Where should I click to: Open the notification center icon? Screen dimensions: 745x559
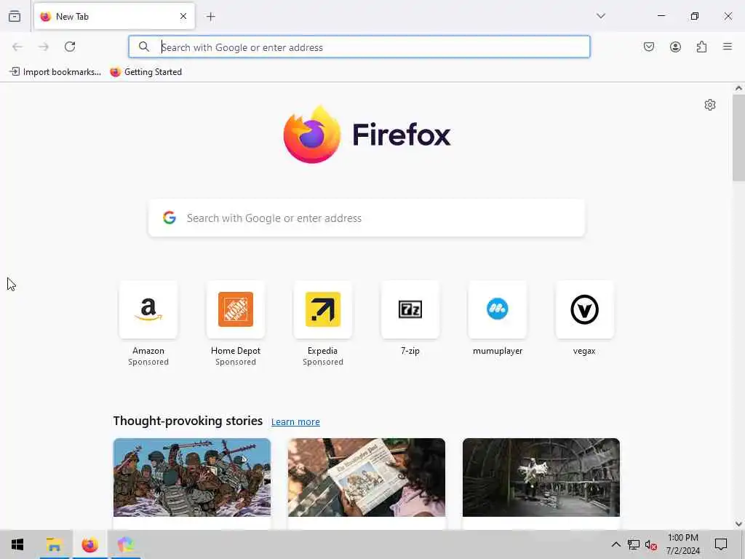(x=721, y=544)
